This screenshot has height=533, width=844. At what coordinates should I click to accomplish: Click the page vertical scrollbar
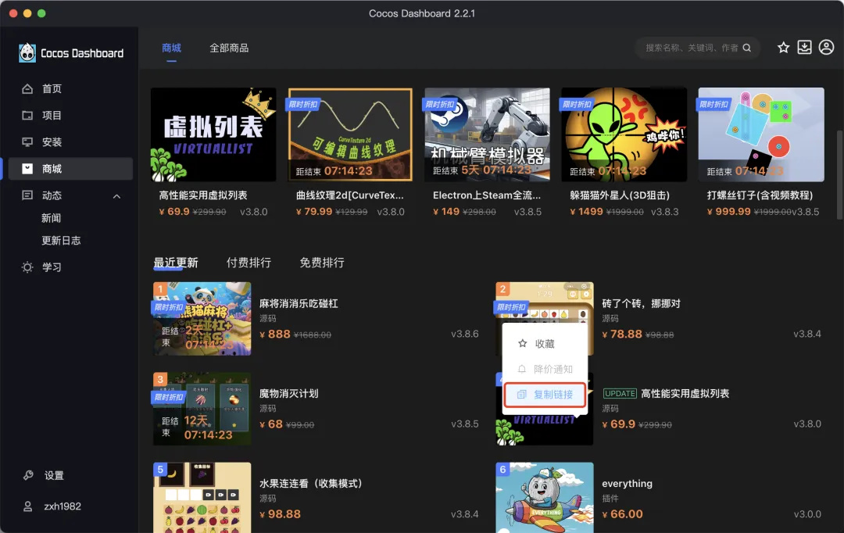pyautogui.click(x=839, y=174)
